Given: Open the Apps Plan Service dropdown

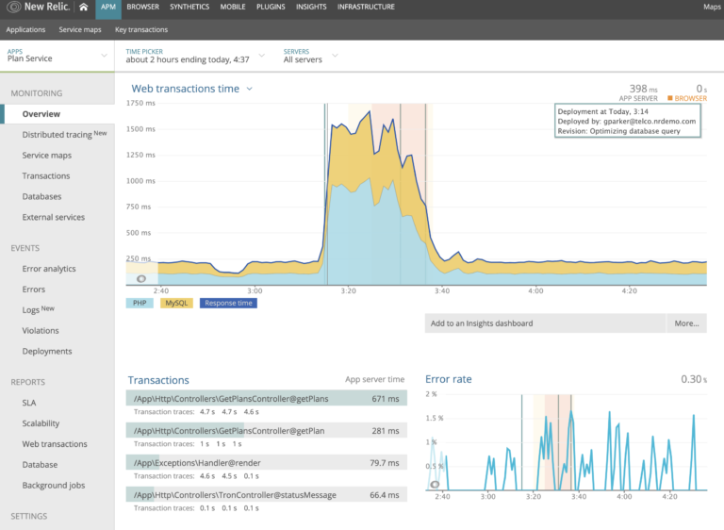Looking at the screenshot, I should 57,55.
